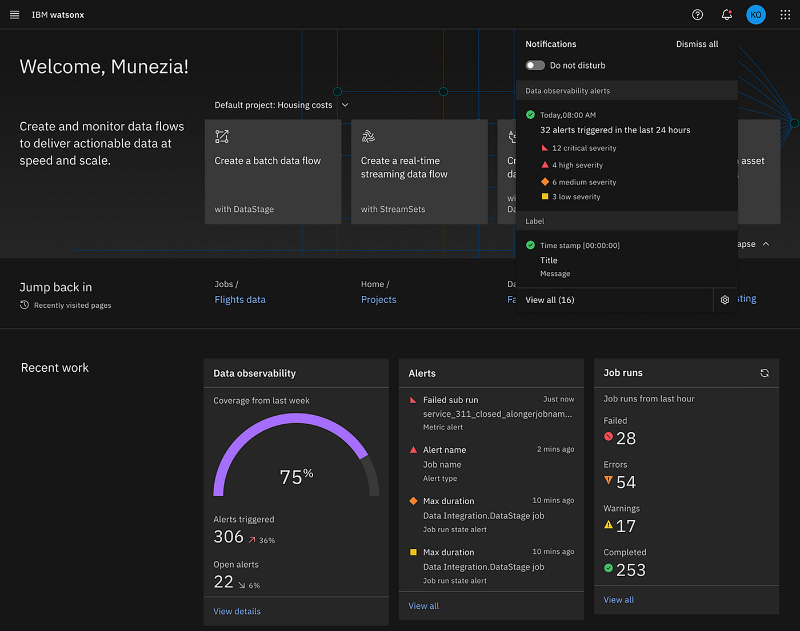This screenshot has height=631, width=800.
Task: Open the hamburger navigation menu
Action: pyautogui.click(x=15, y=15)
